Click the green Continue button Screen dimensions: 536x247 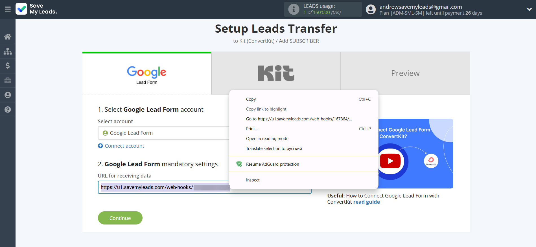120,218
